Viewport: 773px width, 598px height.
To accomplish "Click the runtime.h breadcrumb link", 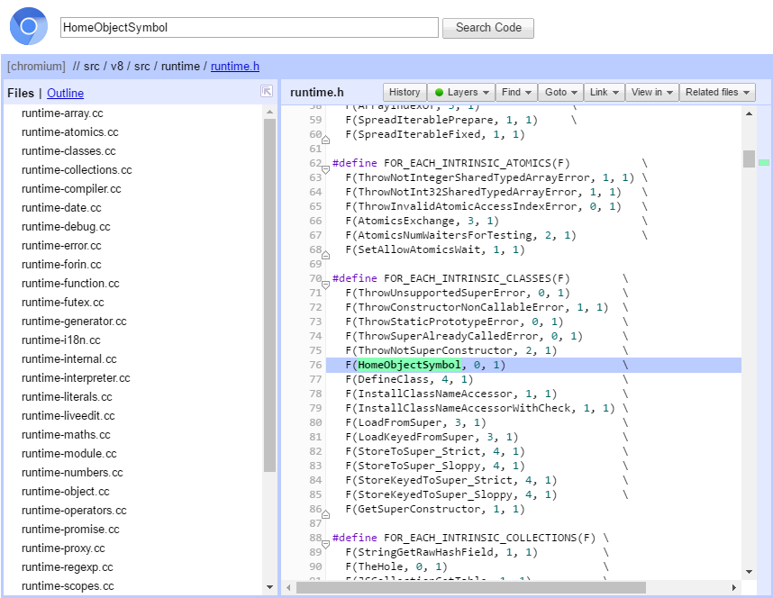I will tap(235, 66).
